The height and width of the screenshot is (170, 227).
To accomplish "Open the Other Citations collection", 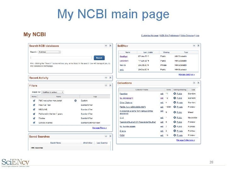I will (126, 103).
